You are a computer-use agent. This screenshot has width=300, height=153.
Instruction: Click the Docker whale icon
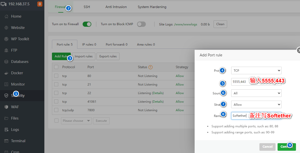point(7,73)
